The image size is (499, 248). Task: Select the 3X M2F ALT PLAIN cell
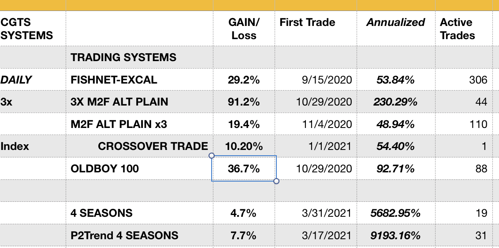(119, 102)
